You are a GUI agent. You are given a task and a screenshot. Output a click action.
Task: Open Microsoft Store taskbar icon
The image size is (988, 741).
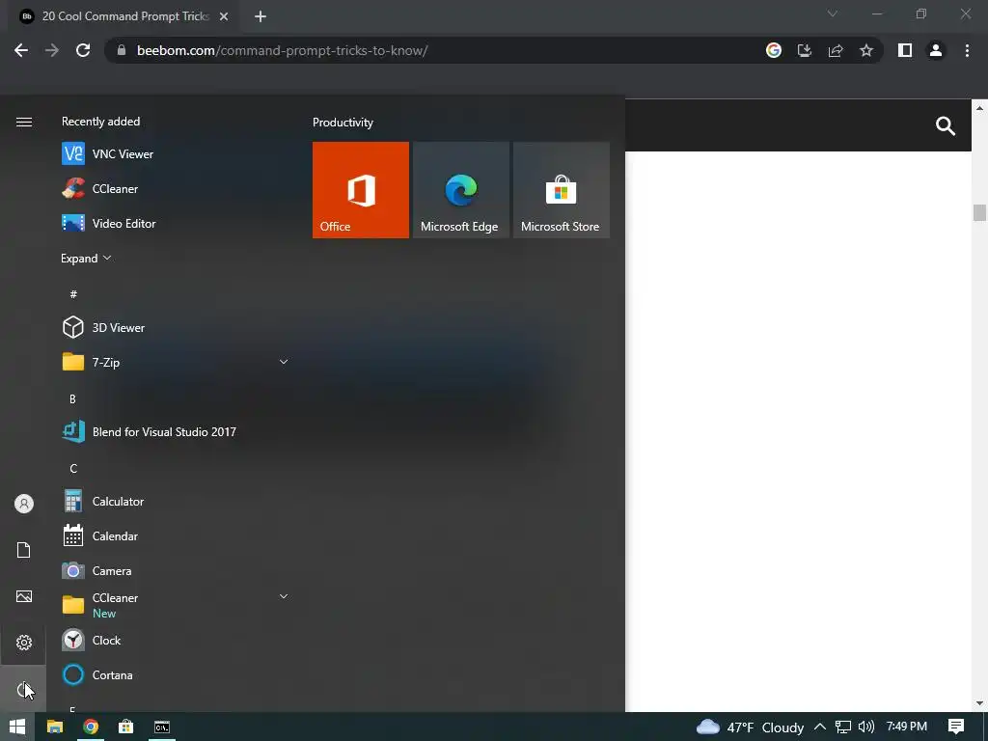[x=126, y=727]
